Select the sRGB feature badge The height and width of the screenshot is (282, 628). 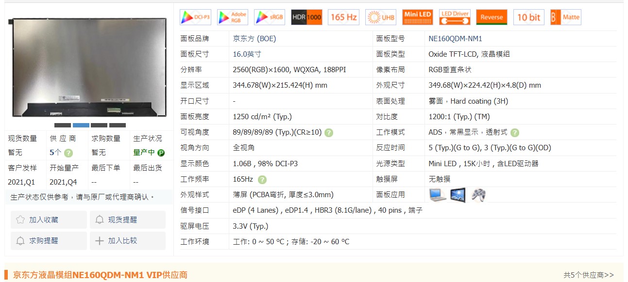tap(269, 17)
